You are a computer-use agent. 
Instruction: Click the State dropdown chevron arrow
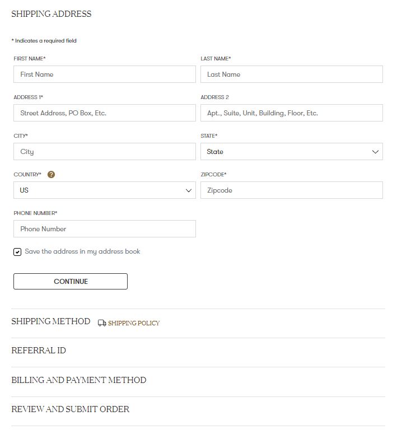pos(375,152)
